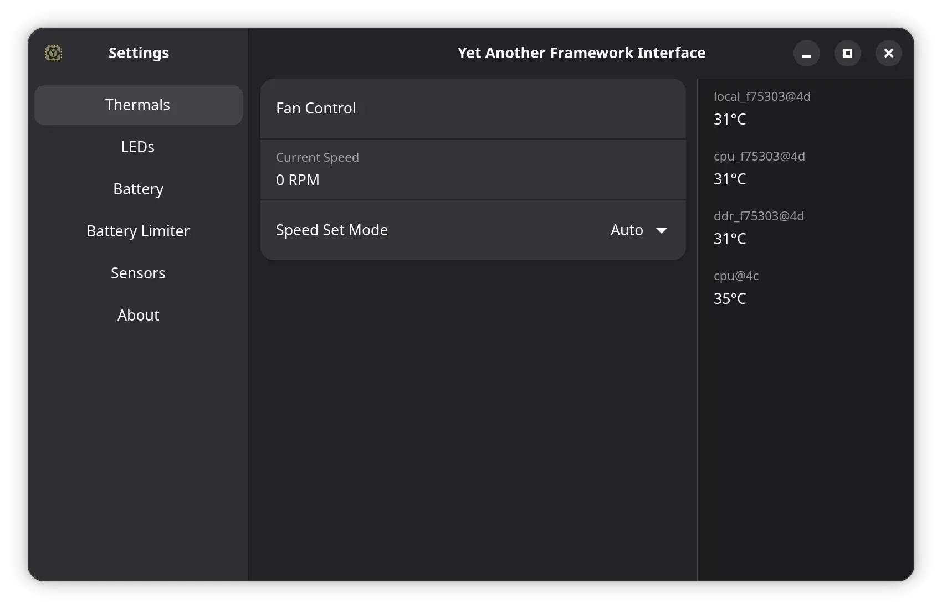
Task: Select the Current Speed row
Action: tap(473, 169)
